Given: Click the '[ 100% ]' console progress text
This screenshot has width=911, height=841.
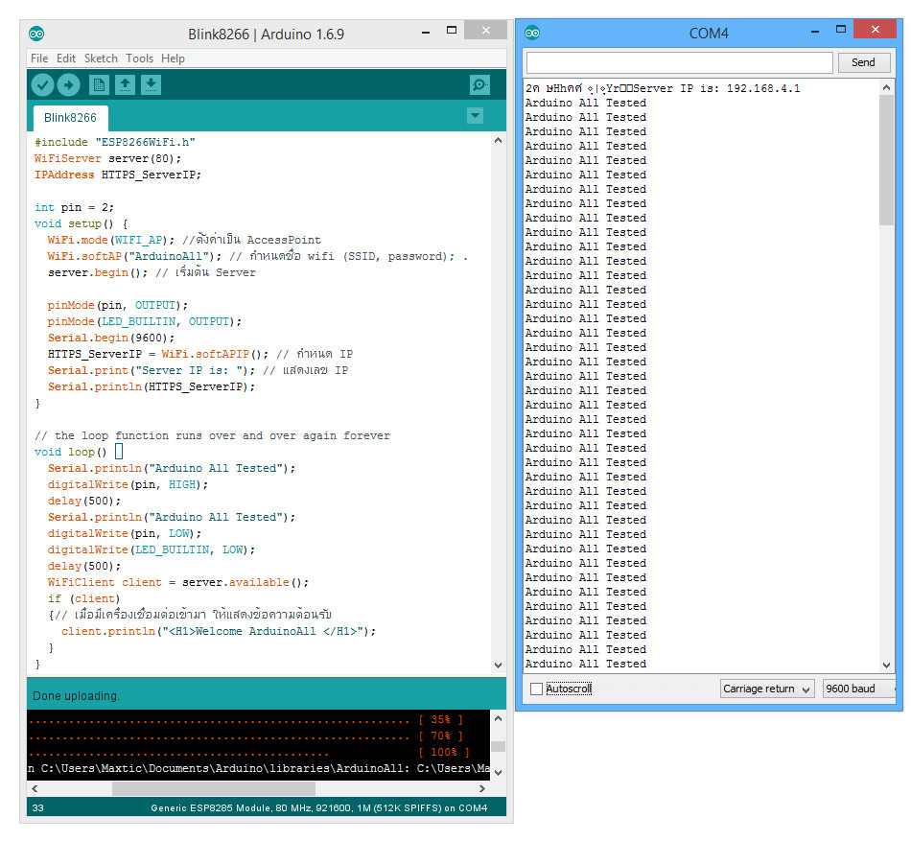Looking at the screenshot, I should (444, 752).
